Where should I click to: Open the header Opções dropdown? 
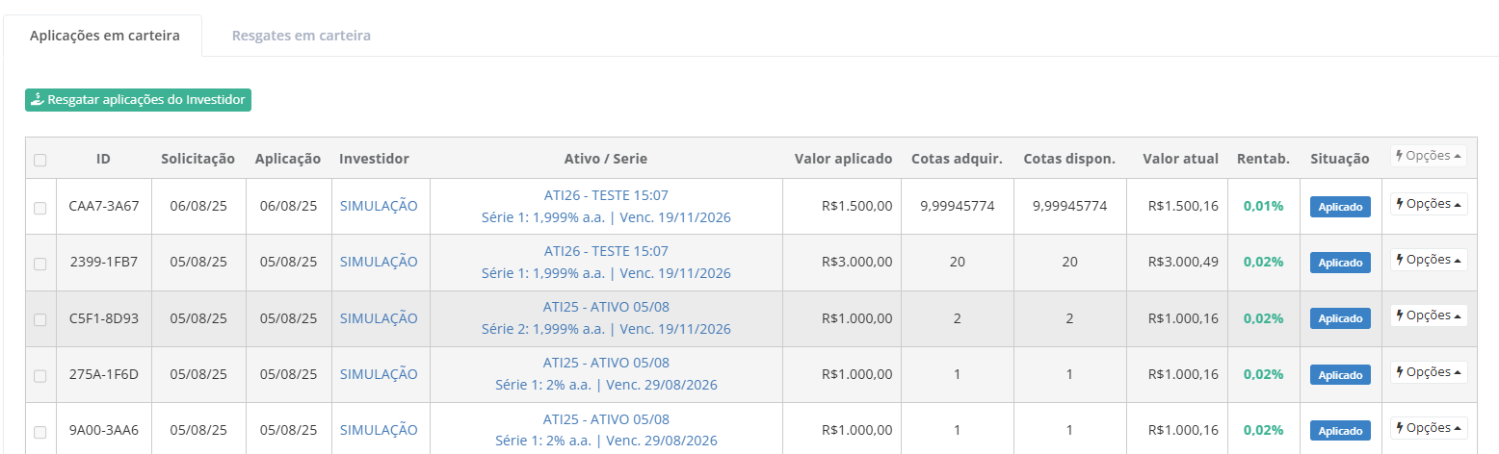click(x=1428, y=156)
